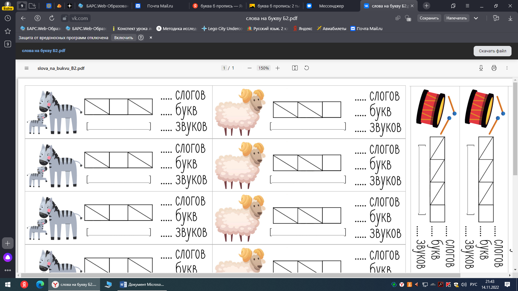The width and height of the screenshot is (518, 291).
Task: Rotate the PDF document
Action: coord(306,68)
